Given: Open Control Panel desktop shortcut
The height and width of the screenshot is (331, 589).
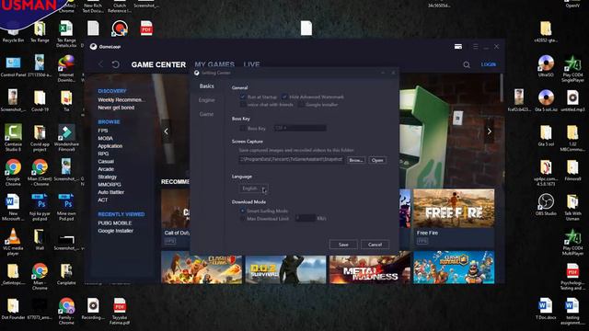Looking at the screenshot, I should pos(13,66).
